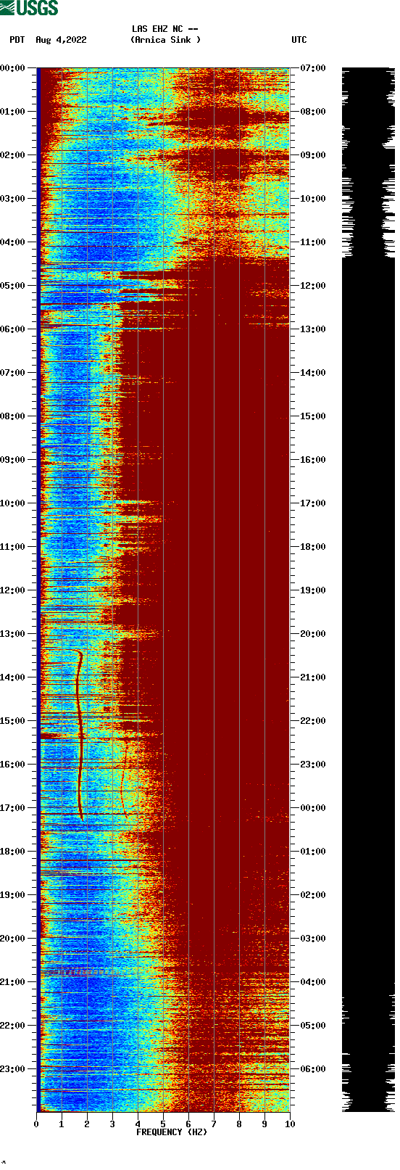Click the UTC time label 04:00
Image resolution: width=400 pixels, height=1170 pixels.
313,981
